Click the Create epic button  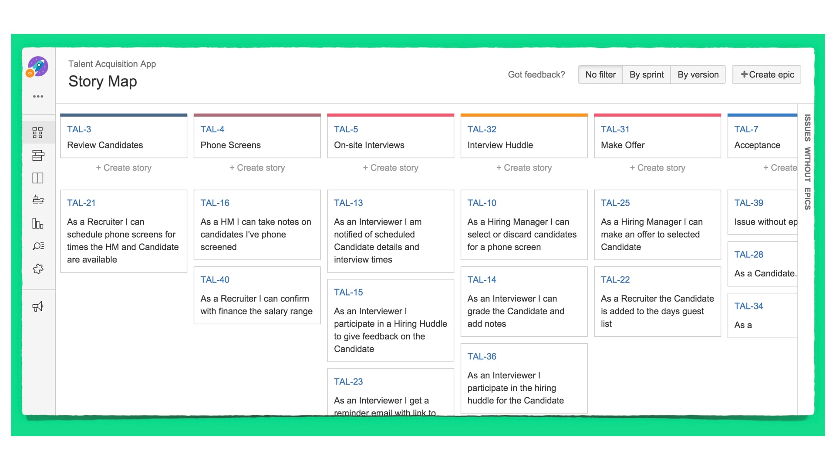click(766, 74)
